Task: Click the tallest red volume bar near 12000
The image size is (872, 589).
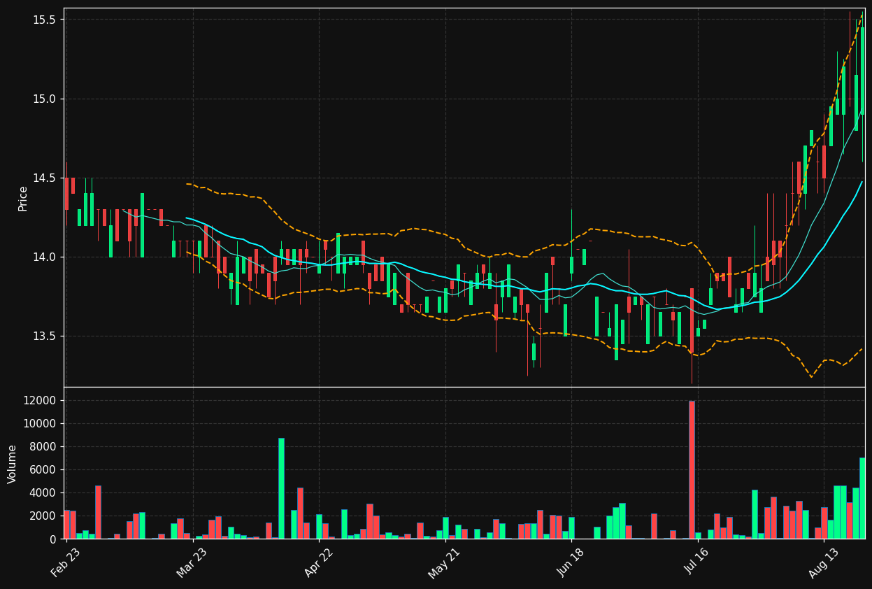Action: [x=692, y=469]
